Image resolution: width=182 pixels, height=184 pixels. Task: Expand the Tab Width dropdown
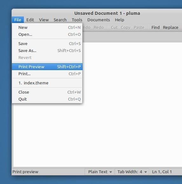[x=132, y=172]
